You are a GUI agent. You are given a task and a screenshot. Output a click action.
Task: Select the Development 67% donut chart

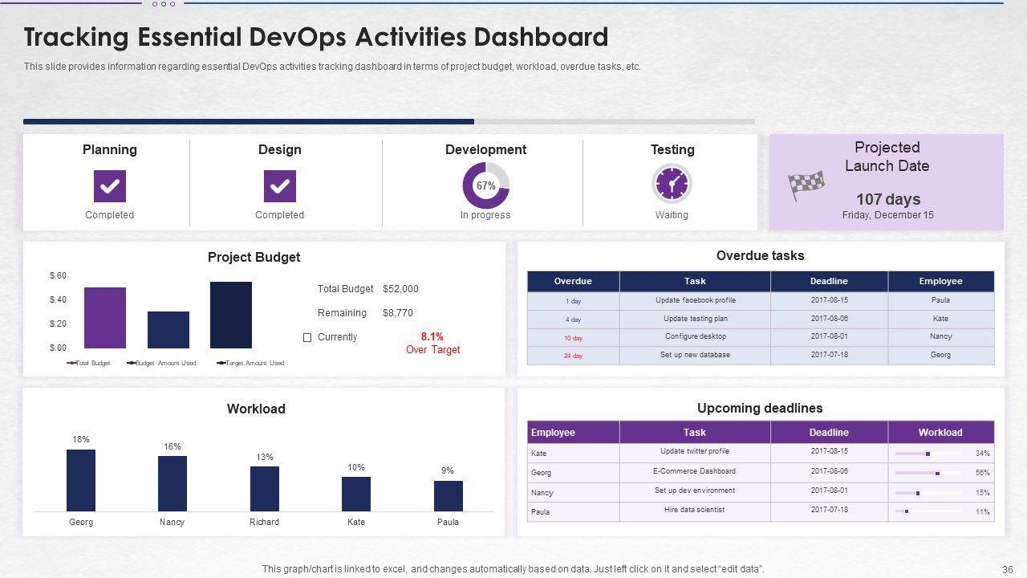pos(485,185)
